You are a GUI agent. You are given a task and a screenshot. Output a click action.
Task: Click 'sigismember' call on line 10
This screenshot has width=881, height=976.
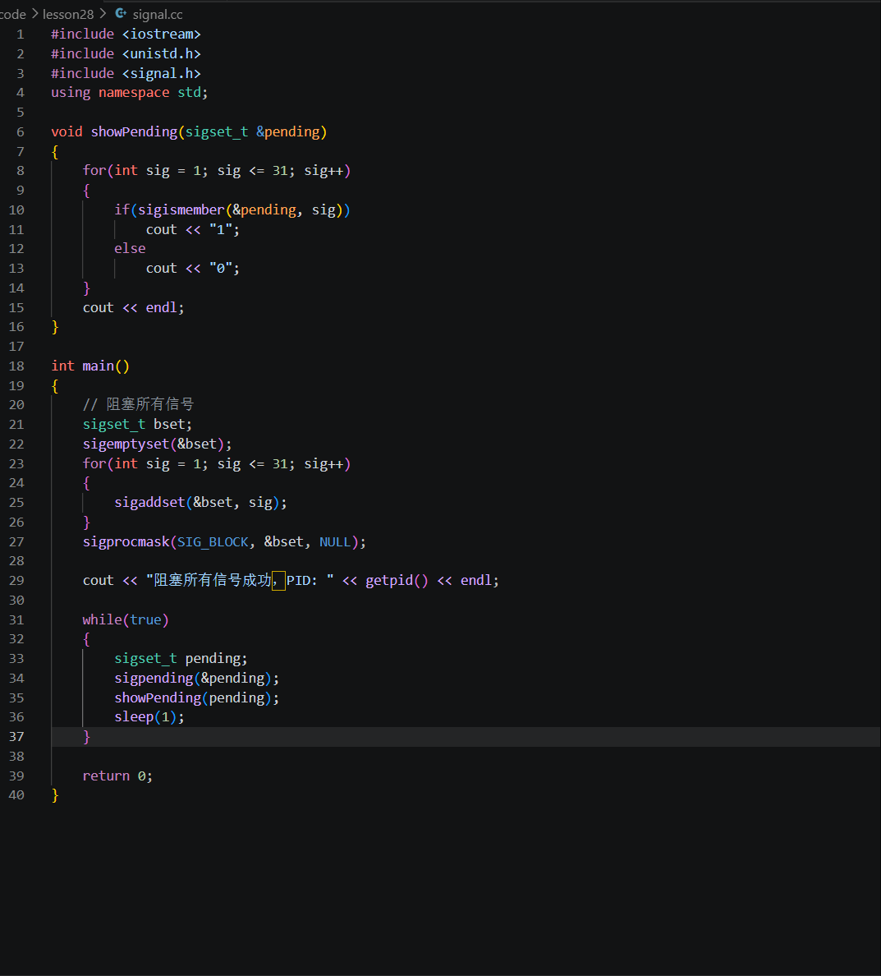(181, 209)
